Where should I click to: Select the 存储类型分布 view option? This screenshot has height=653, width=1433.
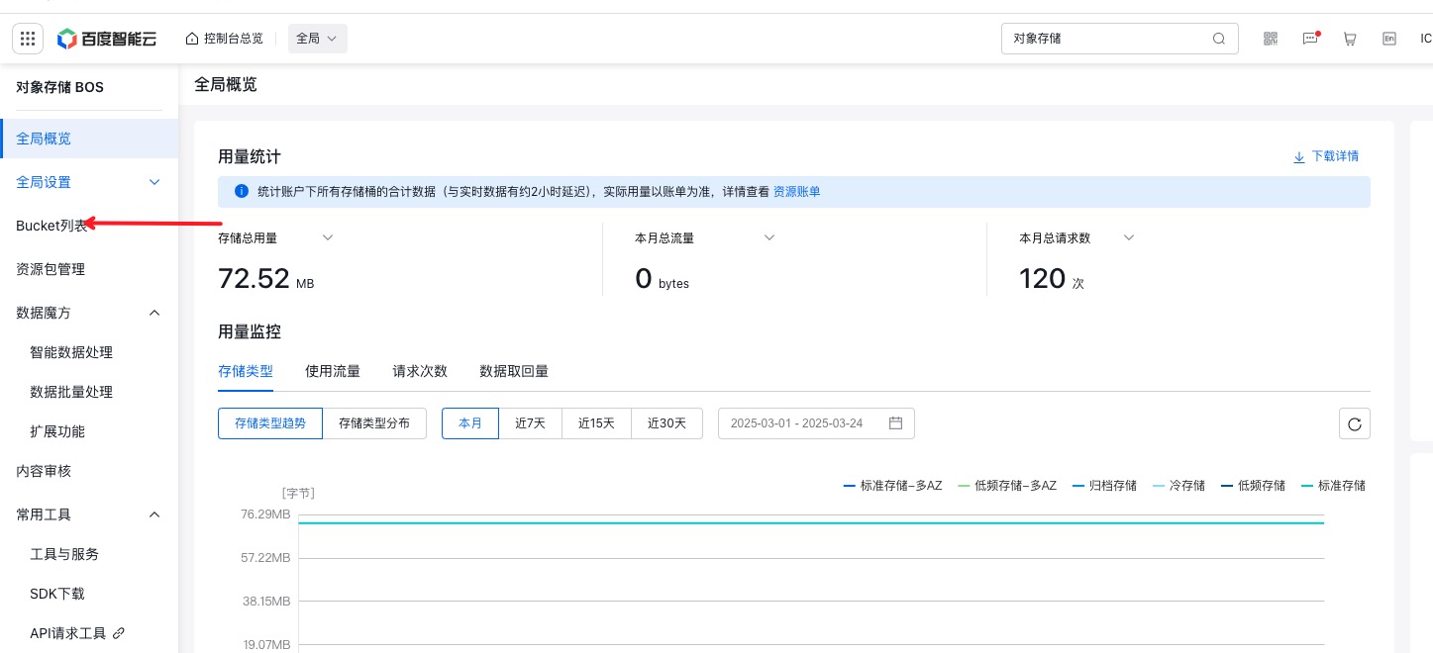pos(373,423)
